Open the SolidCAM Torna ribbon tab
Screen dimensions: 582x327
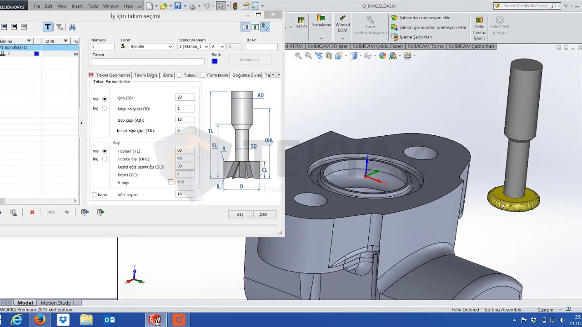[426, 46]
